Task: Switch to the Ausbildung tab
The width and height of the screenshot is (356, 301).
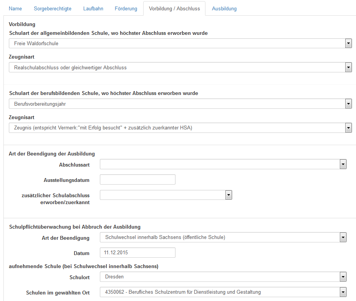Action: tap(224, 8)
